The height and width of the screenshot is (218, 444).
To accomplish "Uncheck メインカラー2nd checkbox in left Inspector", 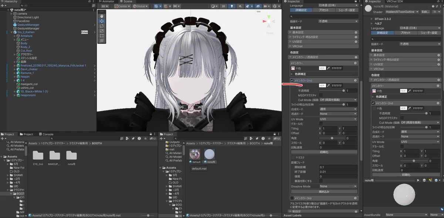I will (292, 80).
